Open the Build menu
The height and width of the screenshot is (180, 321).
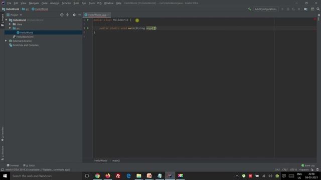tap(76, 3)
